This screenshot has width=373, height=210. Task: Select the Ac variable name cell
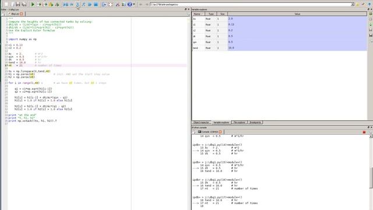point(198,19)
